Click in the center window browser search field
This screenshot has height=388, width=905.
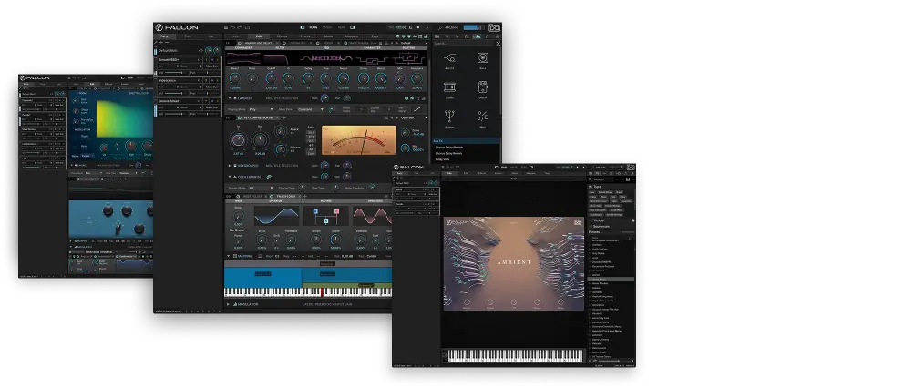[x=463, y=43]
